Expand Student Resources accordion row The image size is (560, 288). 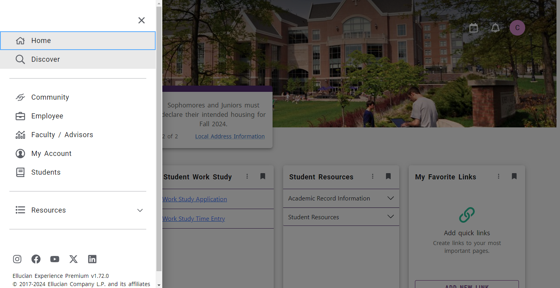click(341, 217)
